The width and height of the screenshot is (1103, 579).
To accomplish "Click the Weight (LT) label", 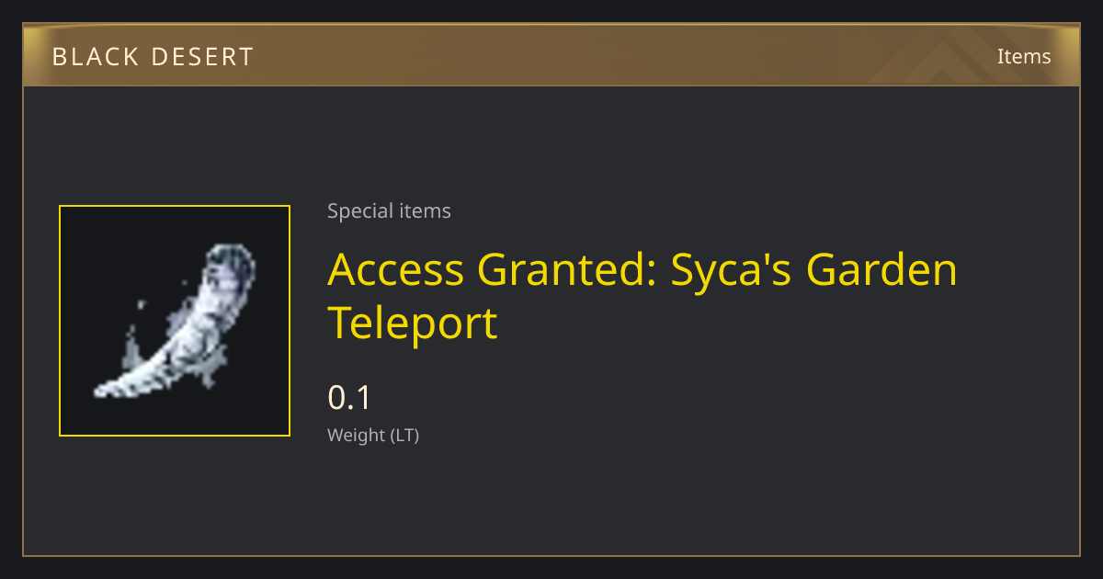I will (x=373, y=436).
